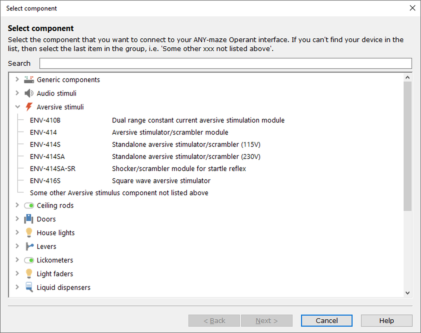Screen dimensions: 421x333
Task: Click the House lights bulb icon
Action: tap(29, 233)
